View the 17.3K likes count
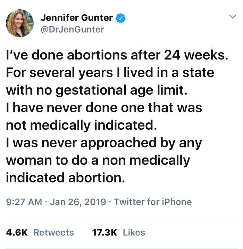Viewport: 243px width, 249px height. [x=104, y=233]
